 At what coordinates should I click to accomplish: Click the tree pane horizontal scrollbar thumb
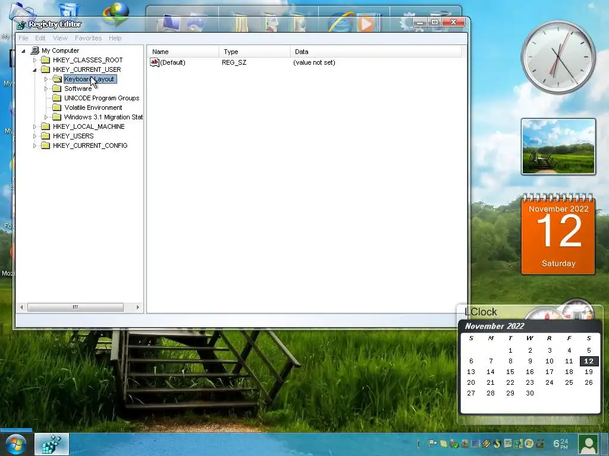[76, 307]
